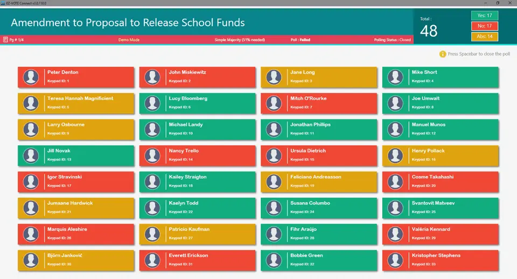Click the red No: 17 tally box
This screenshot has width=517, height=279.
484,26
